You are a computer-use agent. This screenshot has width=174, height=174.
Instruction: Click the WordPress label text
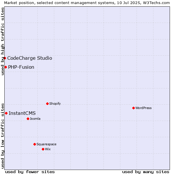(144, 108)
